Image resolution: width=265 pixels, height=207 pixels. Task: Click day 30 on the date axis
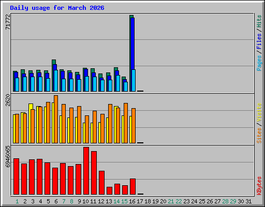(x=241, y=201)
